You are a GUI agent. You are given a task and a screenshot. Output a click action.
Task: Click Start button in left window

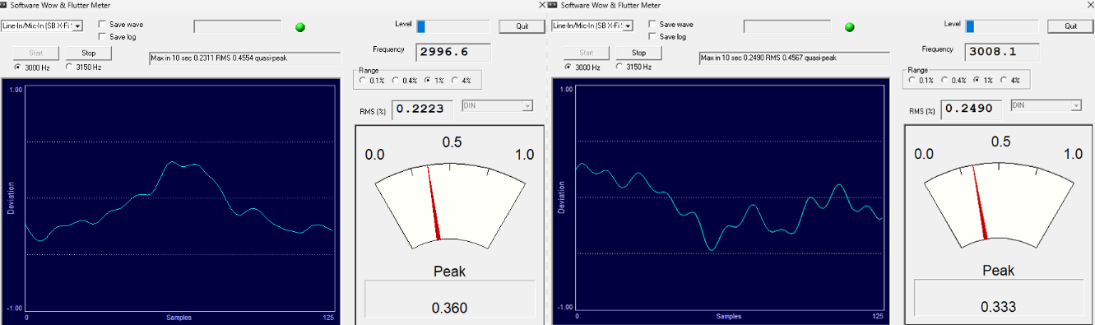[36, 53]
